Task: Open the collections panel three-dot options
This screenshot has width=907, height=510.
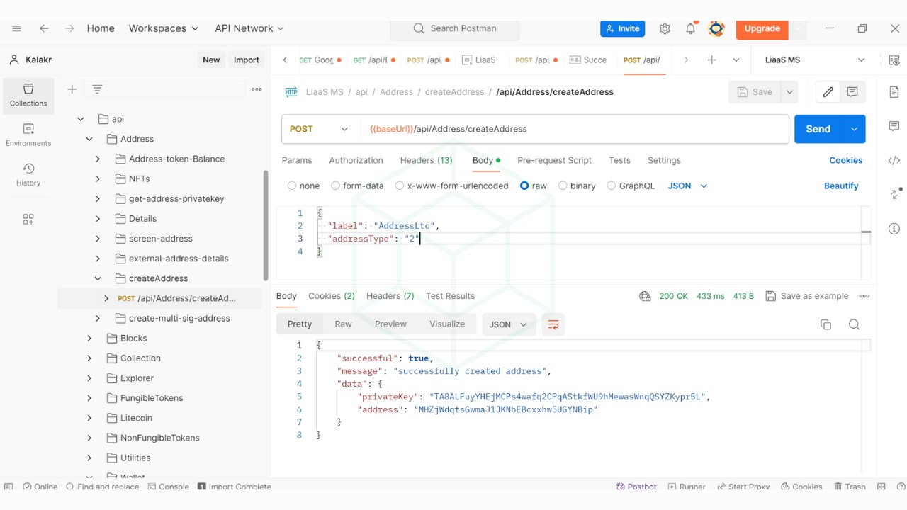Action: [x=257, y=89]
